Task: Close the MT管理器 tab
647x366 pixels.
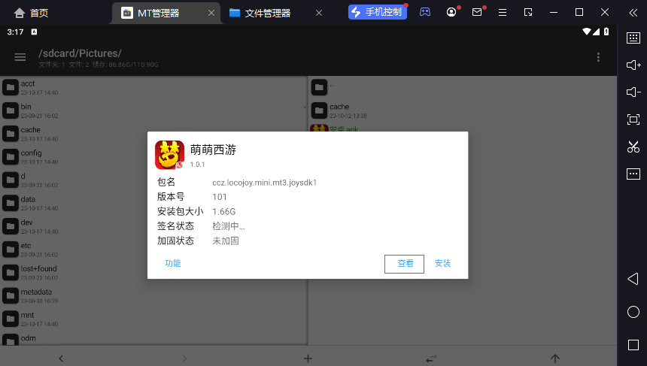Action: tap(211, 14)
